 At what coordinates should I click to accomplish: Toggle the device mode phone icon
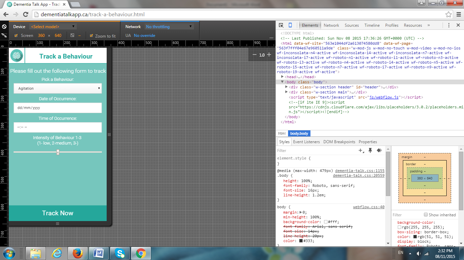[290, 25]
